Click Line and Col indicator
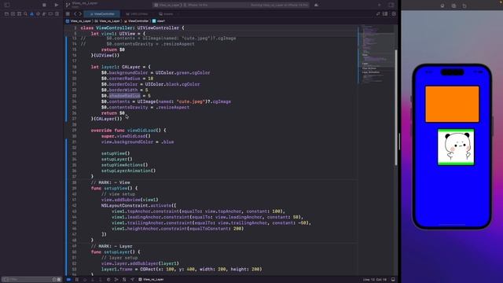 pyautogui.click(x=375, y=280)
